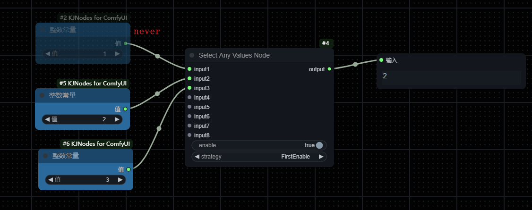Decrease the 值 on node #5 with left arrow
The height and width of the screenshot is (210, 532).
[47, 119]
